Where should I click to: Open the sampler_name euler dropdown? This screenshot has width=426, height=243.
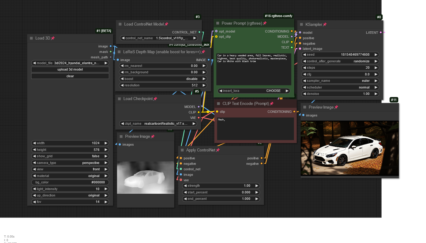(340, 81)
